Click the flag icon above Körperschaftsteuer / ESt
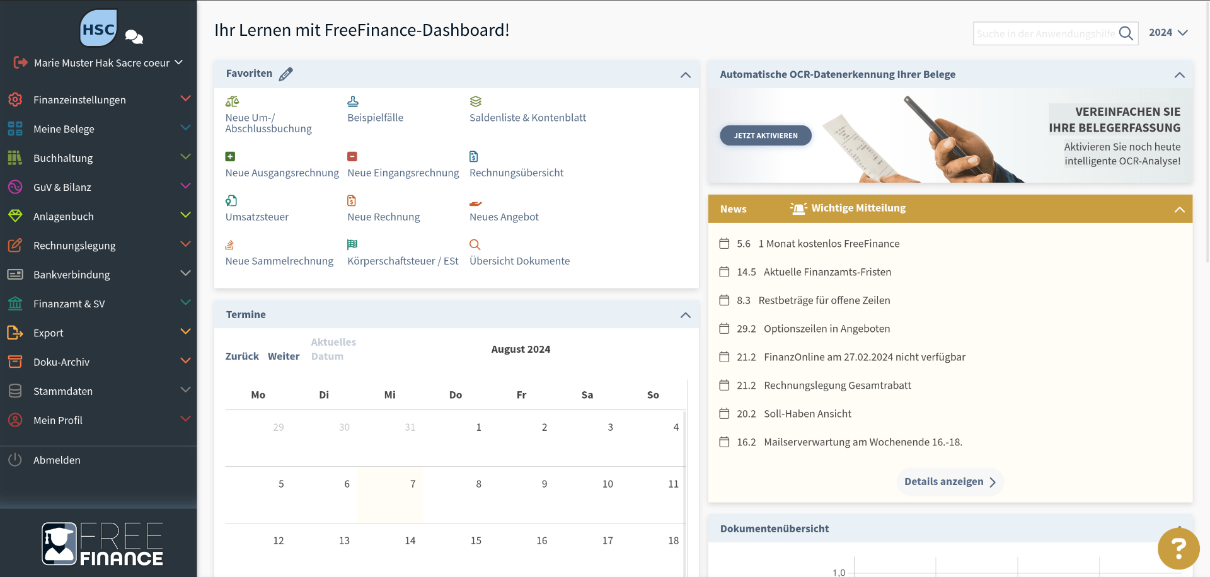This screenshot has height=577, width=1210. point(352,244)
